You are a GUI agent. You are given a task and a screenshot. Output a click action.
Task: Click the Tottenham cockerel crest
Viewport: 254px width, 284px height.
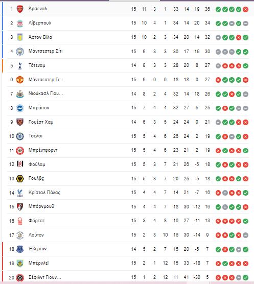click(20, 65)
